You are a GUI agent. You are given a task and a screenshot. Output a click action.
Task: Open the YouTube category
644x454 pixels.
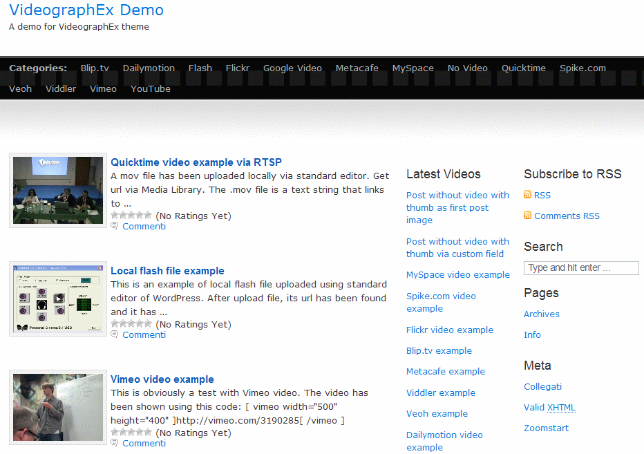tap(151, 89)
